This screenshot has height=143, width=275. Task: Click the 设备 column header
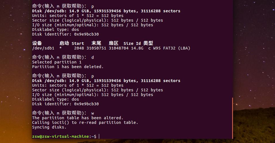click(37, 43)
